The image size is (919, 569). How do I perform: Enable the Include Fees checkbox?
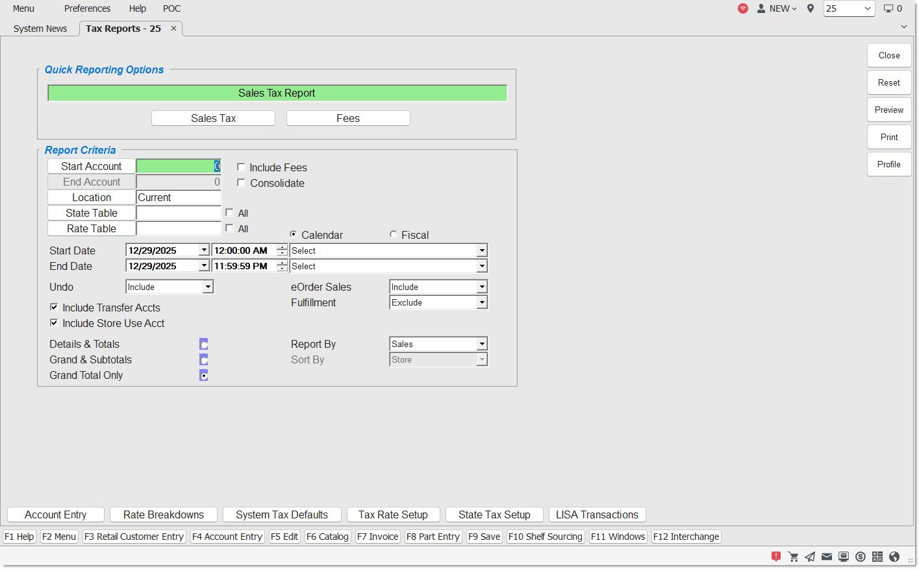point(241,167)
